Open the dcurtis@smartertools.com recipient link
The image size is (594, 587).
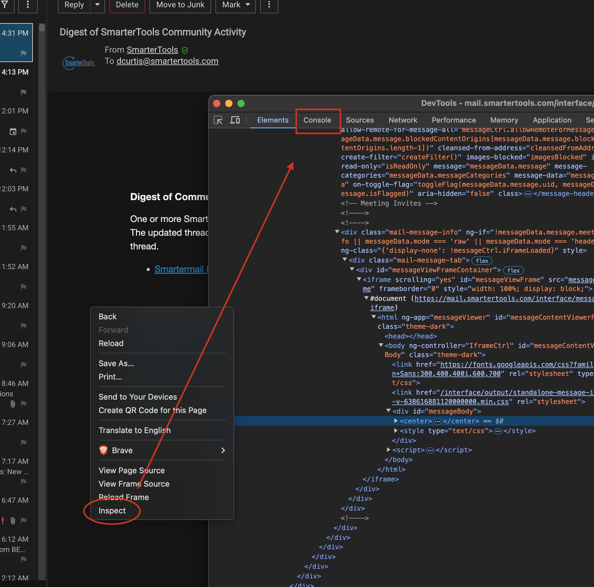coord(167,61)
